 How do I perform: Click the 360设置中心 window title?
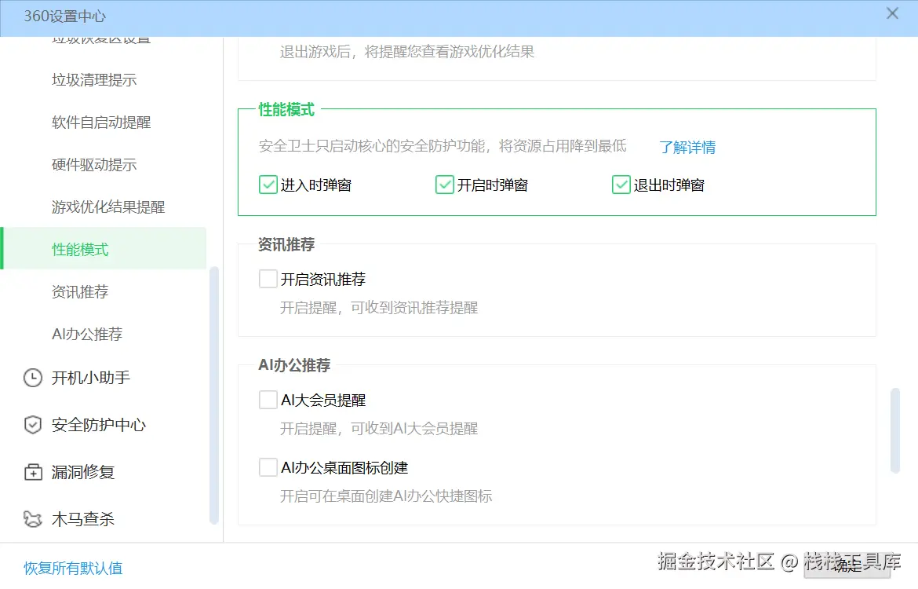click(65, 16)
